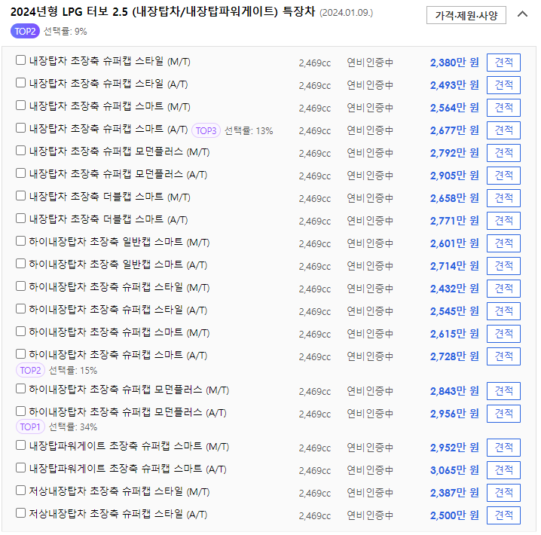The width and height of the screenshot is (541, 535).
Task: Select the 2024년형 LPG 터보 2.5 title
Action: (x=163, y=12)
